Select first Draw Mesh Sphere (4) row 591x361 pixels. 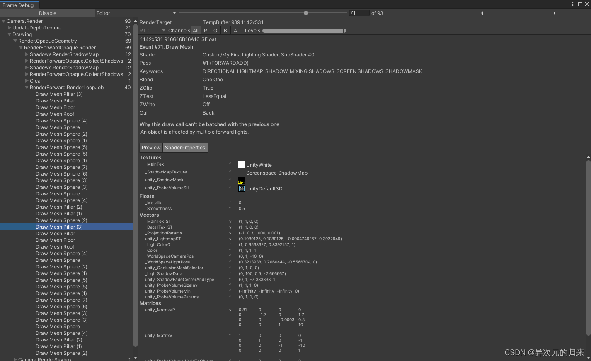66,121
